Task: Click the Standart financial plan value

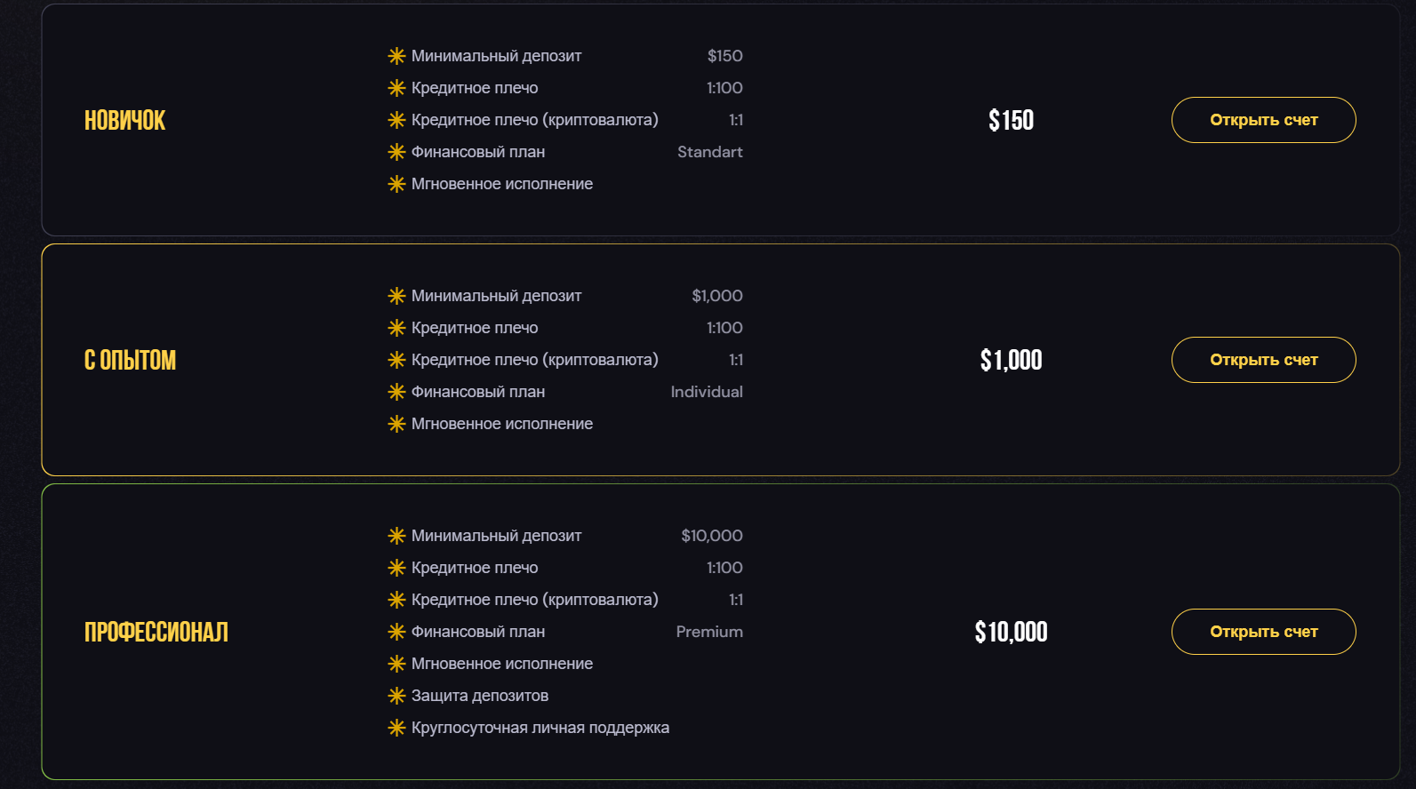Action: 710,152
